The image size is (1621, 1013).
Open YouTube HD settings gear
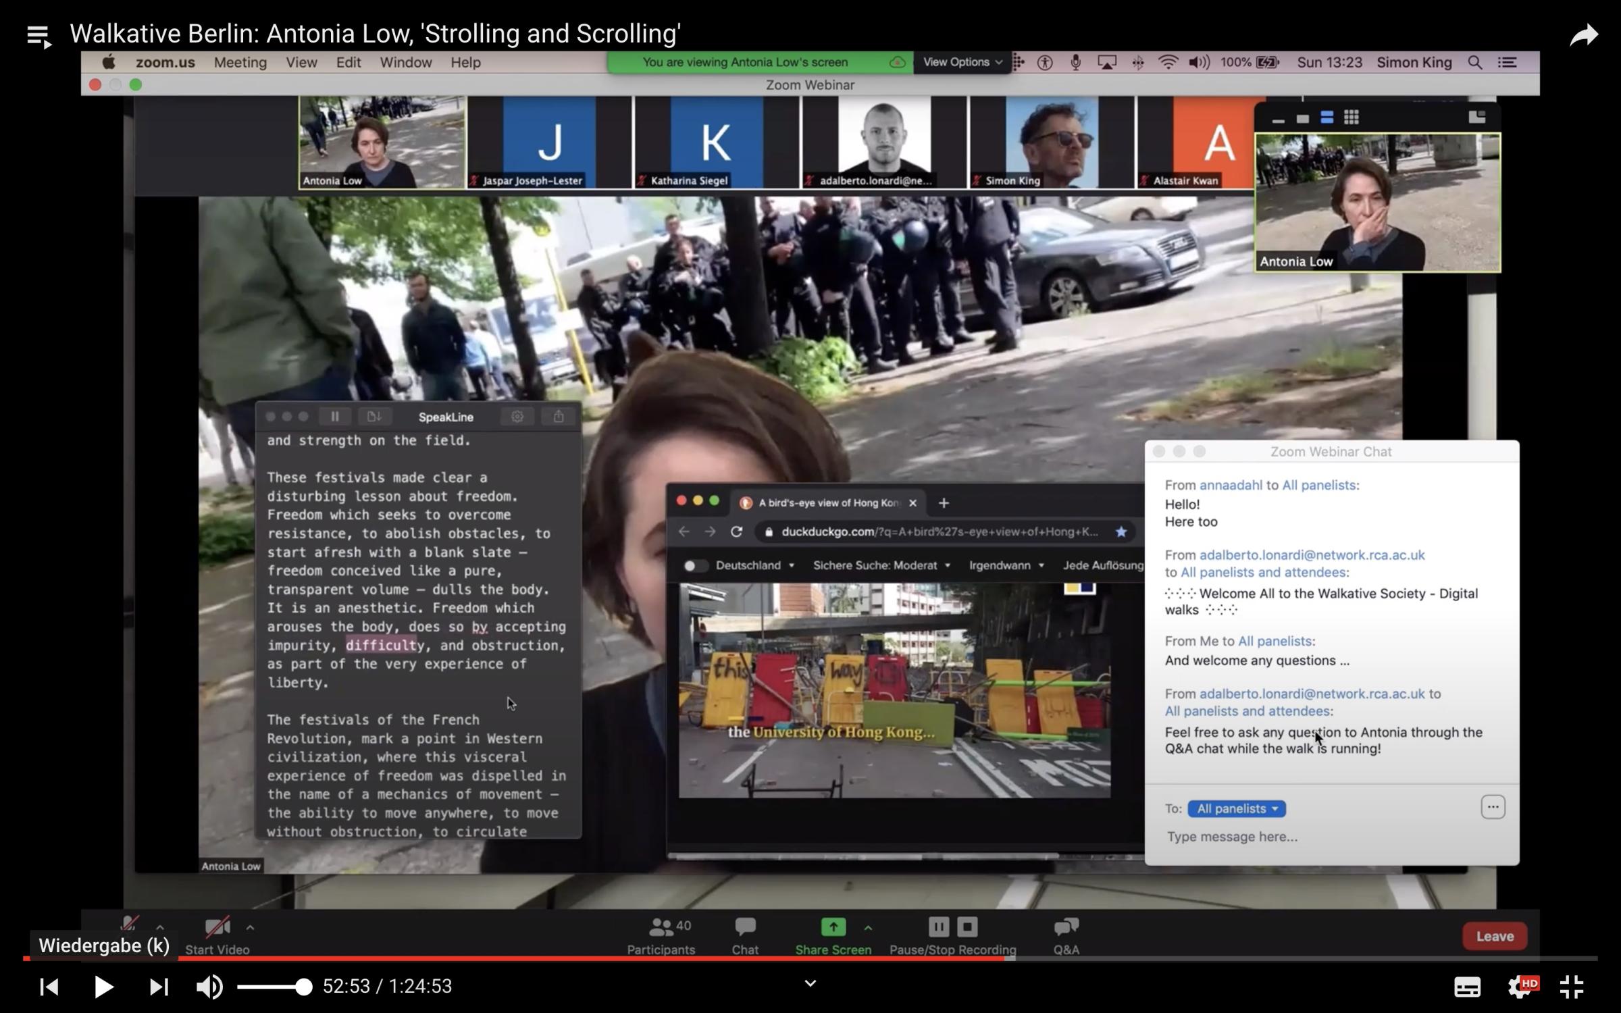pyautogui.click(x=1521, y=987)
